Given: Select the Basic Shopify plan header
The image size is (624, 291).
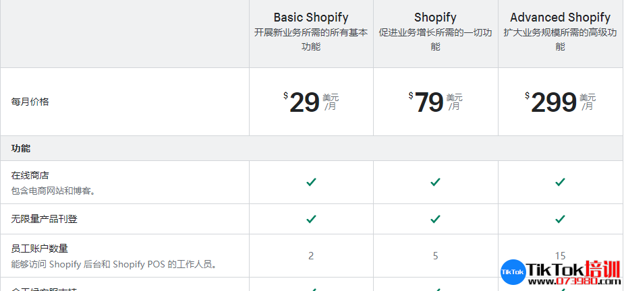Looking at the screenshot, I should (x=311, y=18).
